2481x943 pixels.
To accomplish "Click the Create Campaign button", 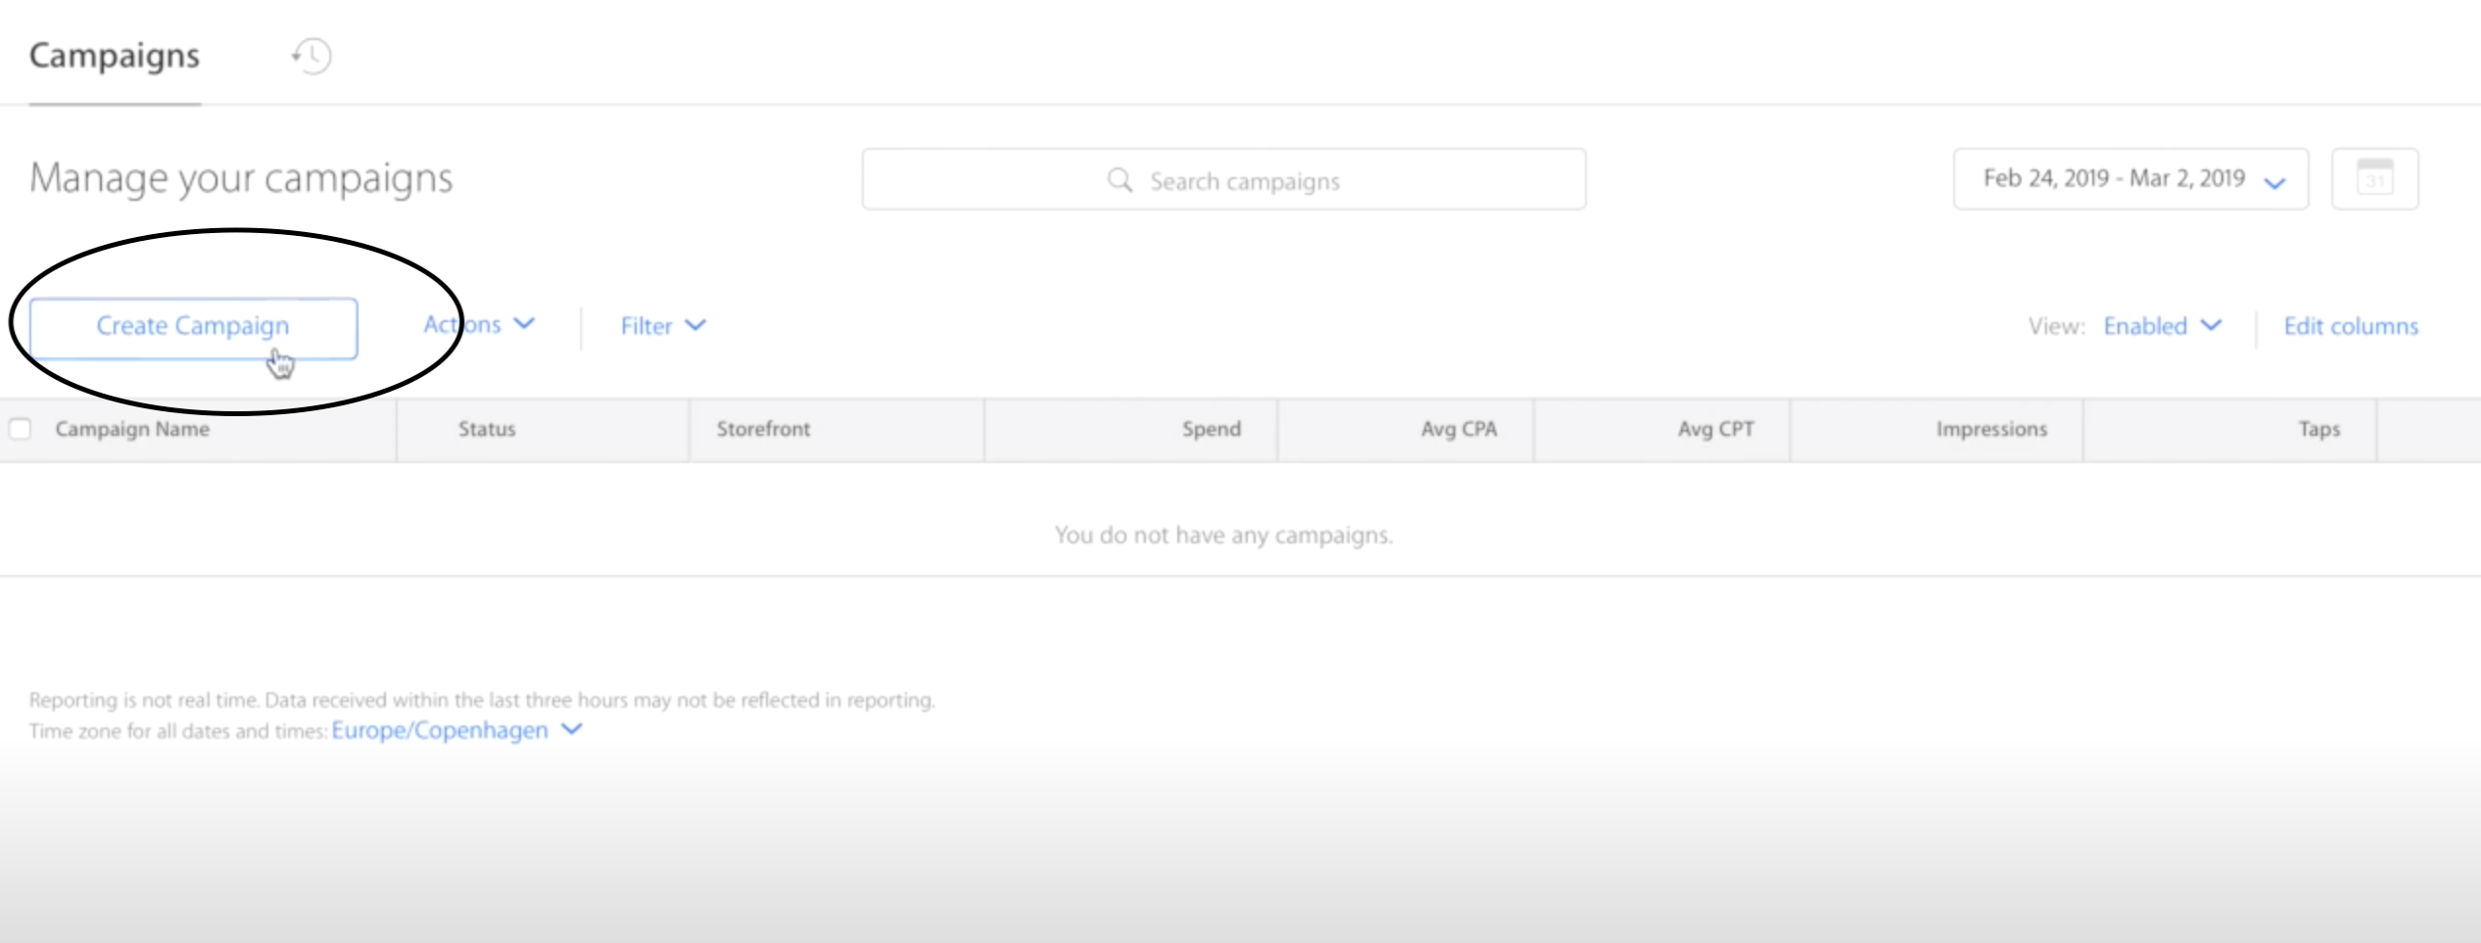I will click(192, 326).
